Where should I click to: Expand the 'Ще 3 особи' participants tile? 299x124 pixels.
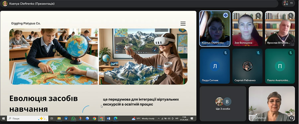tap(223, 104)
